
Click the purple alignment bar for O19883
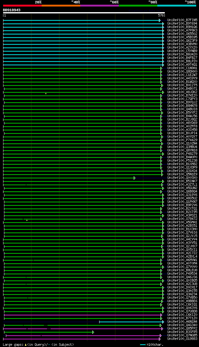(82, 339)
